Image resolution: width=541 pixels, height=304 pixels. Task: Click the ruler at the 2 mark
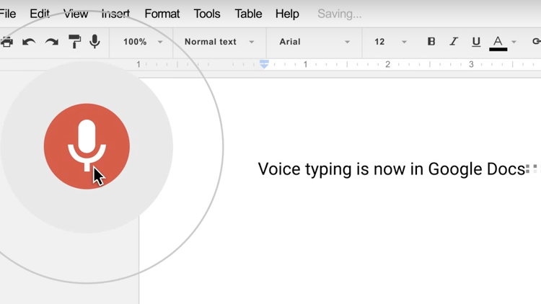[387, 64]
